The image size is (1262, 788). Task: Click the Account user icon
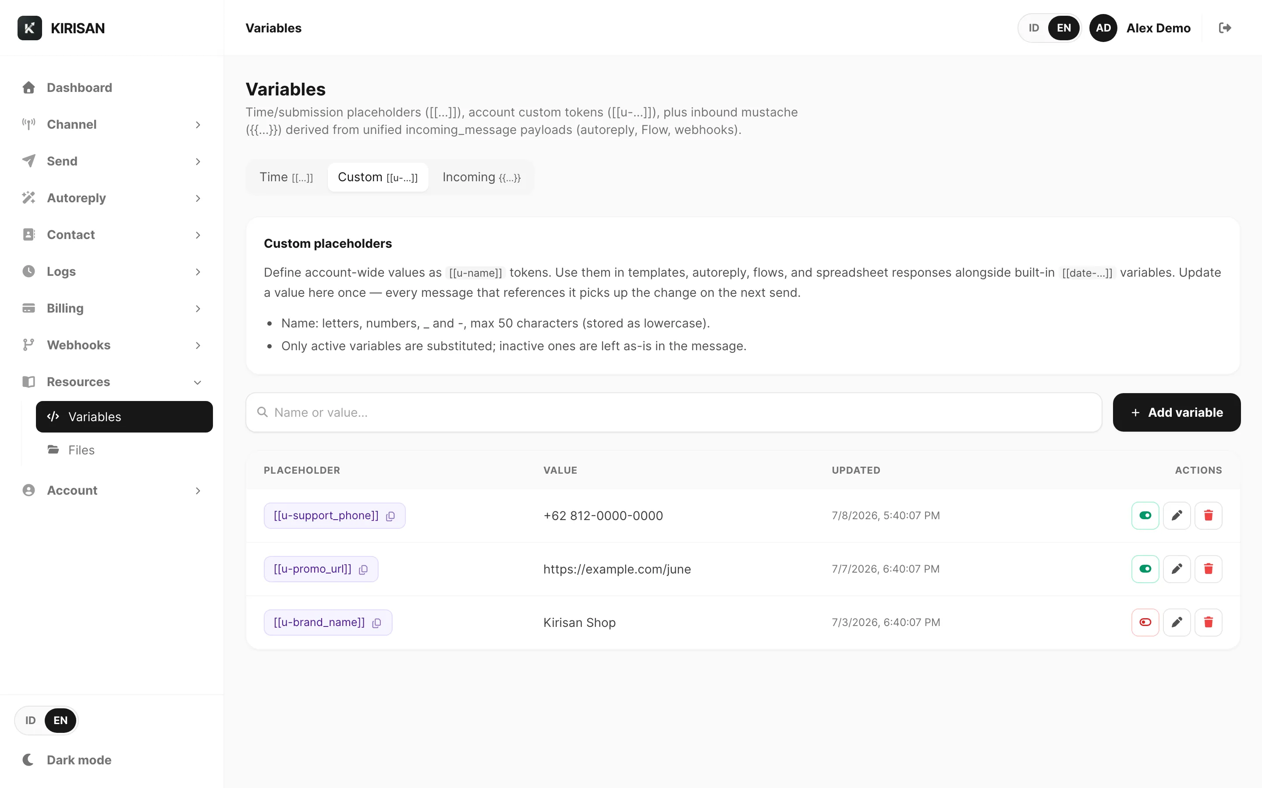point(28,490)
